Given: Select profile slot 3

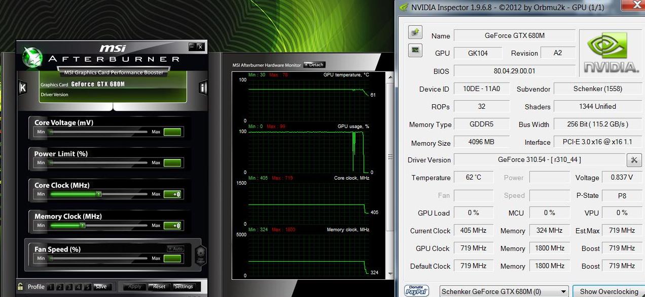Looking at the screenshot, I should click(69, 287).
